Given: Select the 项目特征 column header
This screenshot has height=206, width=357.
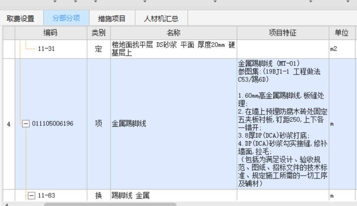Looking at the screenshot, I should (x=283, y=33).
